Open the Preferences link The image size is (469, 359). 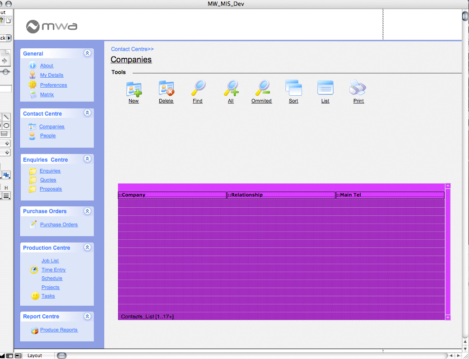tap(53, 85)
